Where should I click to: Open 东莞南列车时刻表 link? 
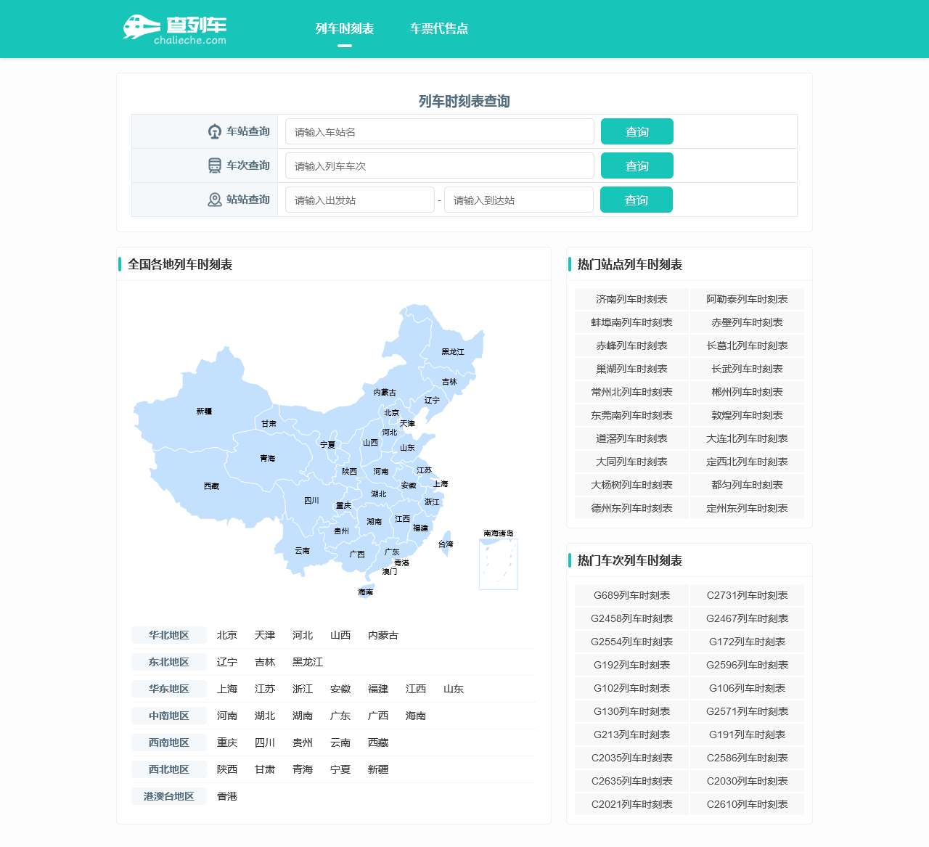pyautogui.click(x=631, y=415)
